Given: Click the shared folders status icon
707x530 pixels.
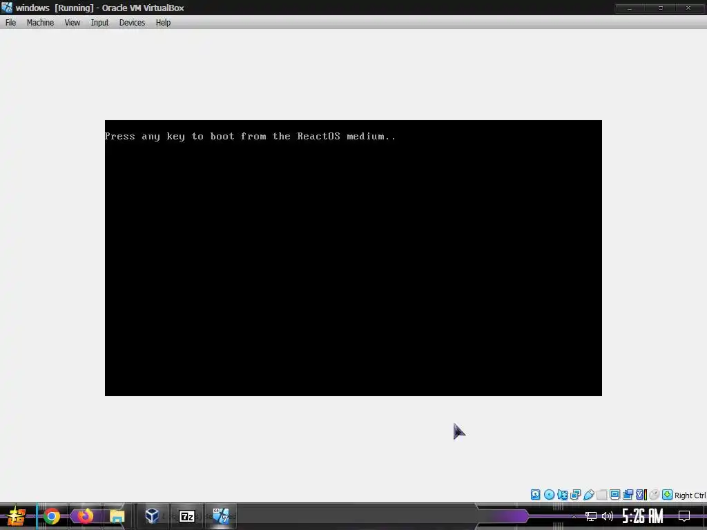Looking at the screenshot, I should (x=601, y=495).
